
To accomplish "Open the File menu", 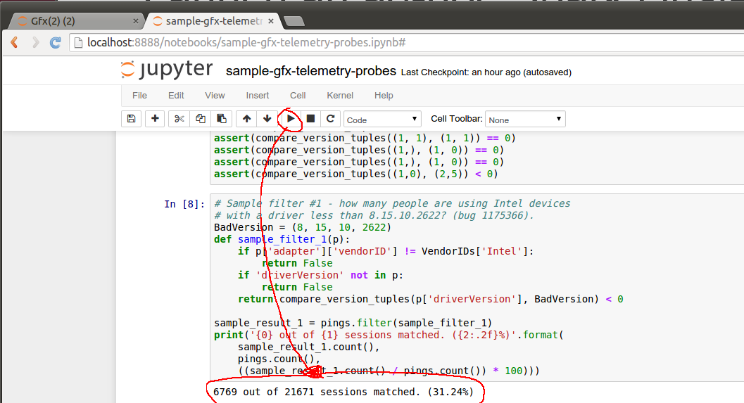I will (x=139, y=95).
